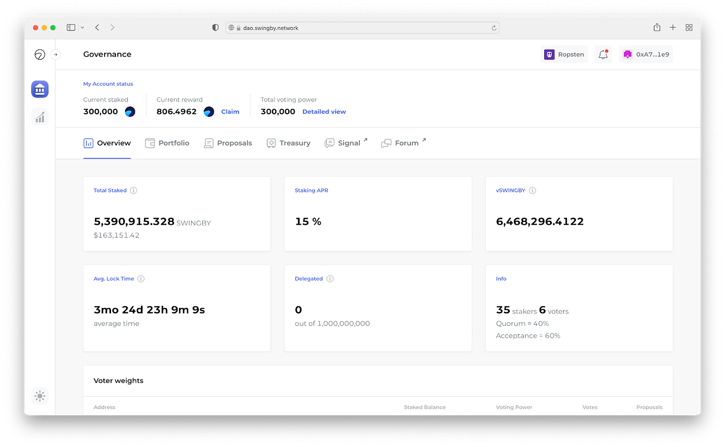The width and height of the screenshot is (725, 447).
Task: Open Safari share button
Action: (657, 27)
